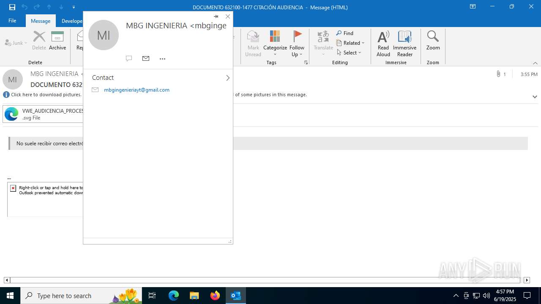Viewport: 541px width, 304px height.
Task: Pin the contact card
Action: 216,16
